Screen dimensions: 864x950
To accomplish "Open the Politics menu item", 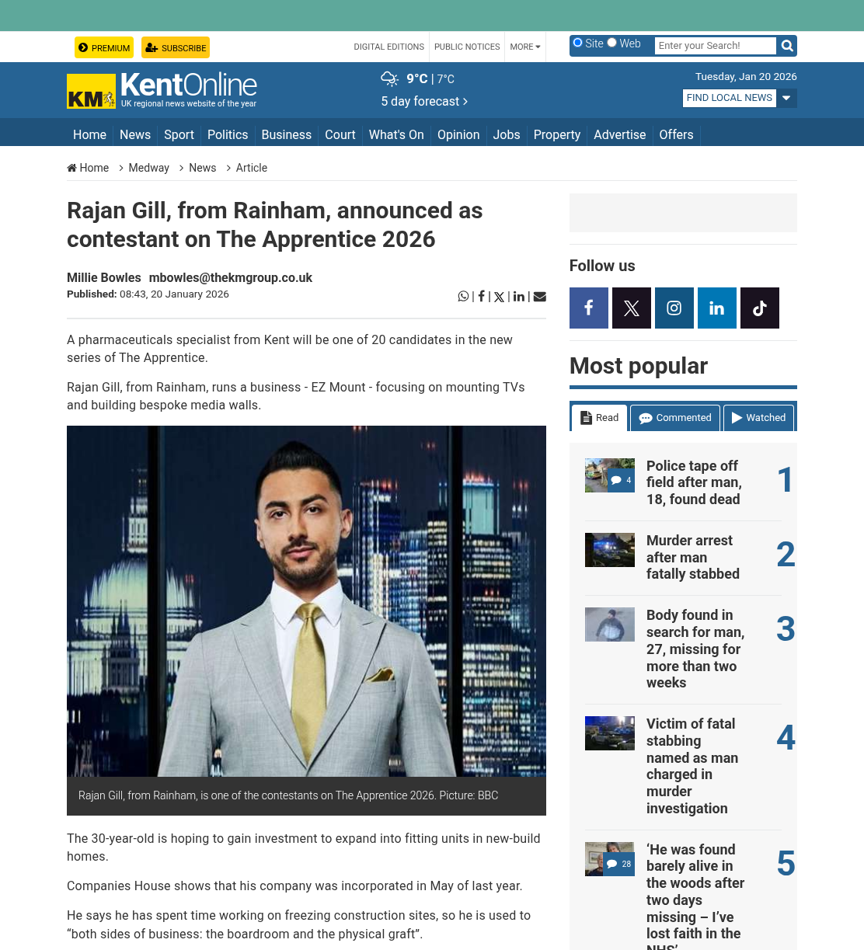I will [x=228, y=134].
